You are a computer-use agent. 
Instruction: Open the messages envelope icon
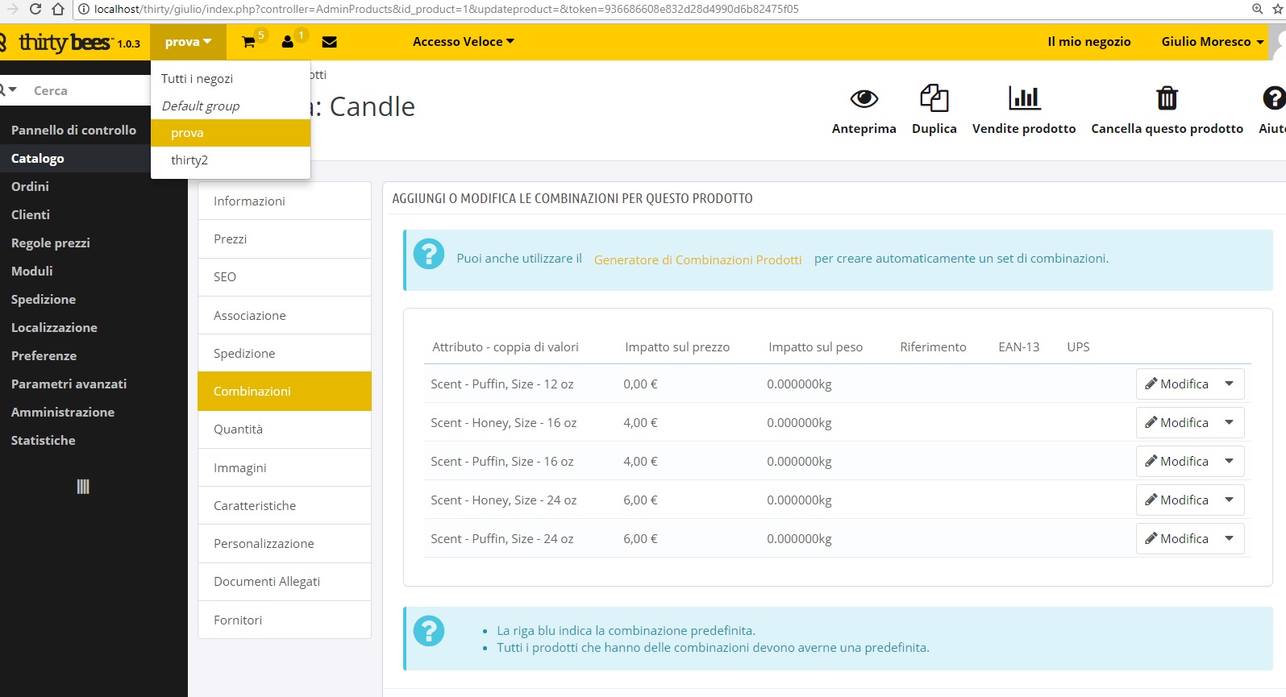pos(329,42)
